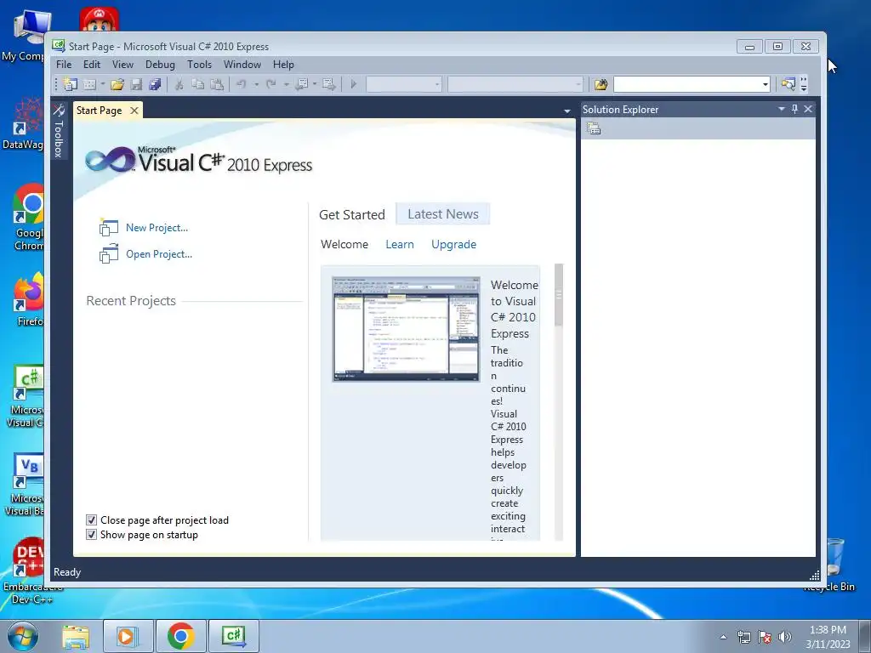The width and height of the screenshot is (871, 653).
Task: Switch to the Latest News tab
Action: pyautogui.click(x=442, y=213)
